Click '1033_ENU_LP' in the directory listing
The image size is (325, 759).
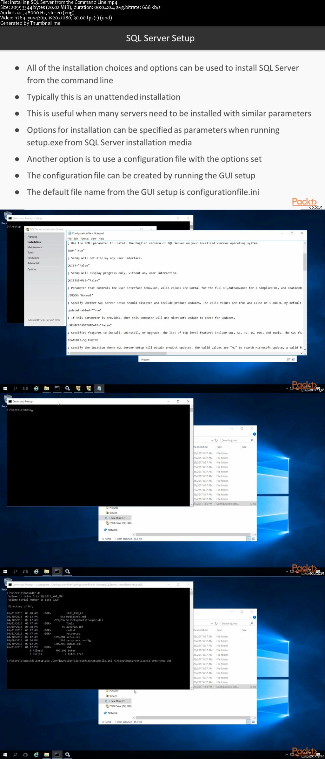tap(75, 613)
